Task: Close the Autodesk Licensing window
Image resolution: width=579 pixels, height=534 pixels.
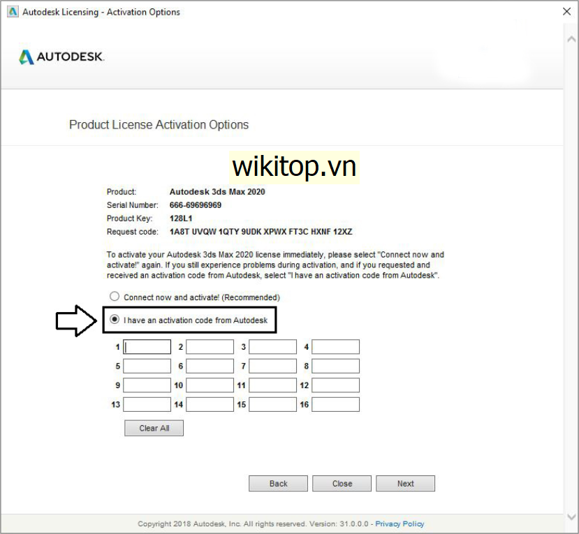Action: [566, 12]
